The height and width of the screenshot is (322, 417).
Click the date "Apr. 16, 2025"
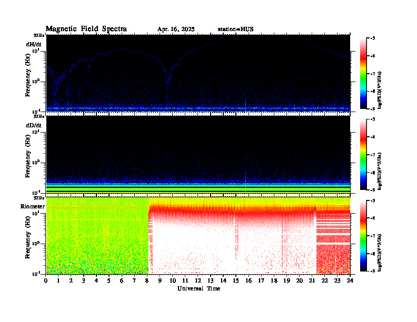(x=176, y=29)
